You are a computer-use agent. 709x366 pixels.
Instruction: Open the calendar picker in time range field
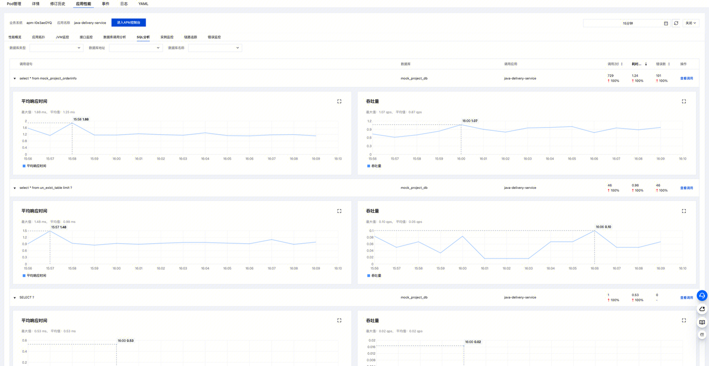click(666, 23)
